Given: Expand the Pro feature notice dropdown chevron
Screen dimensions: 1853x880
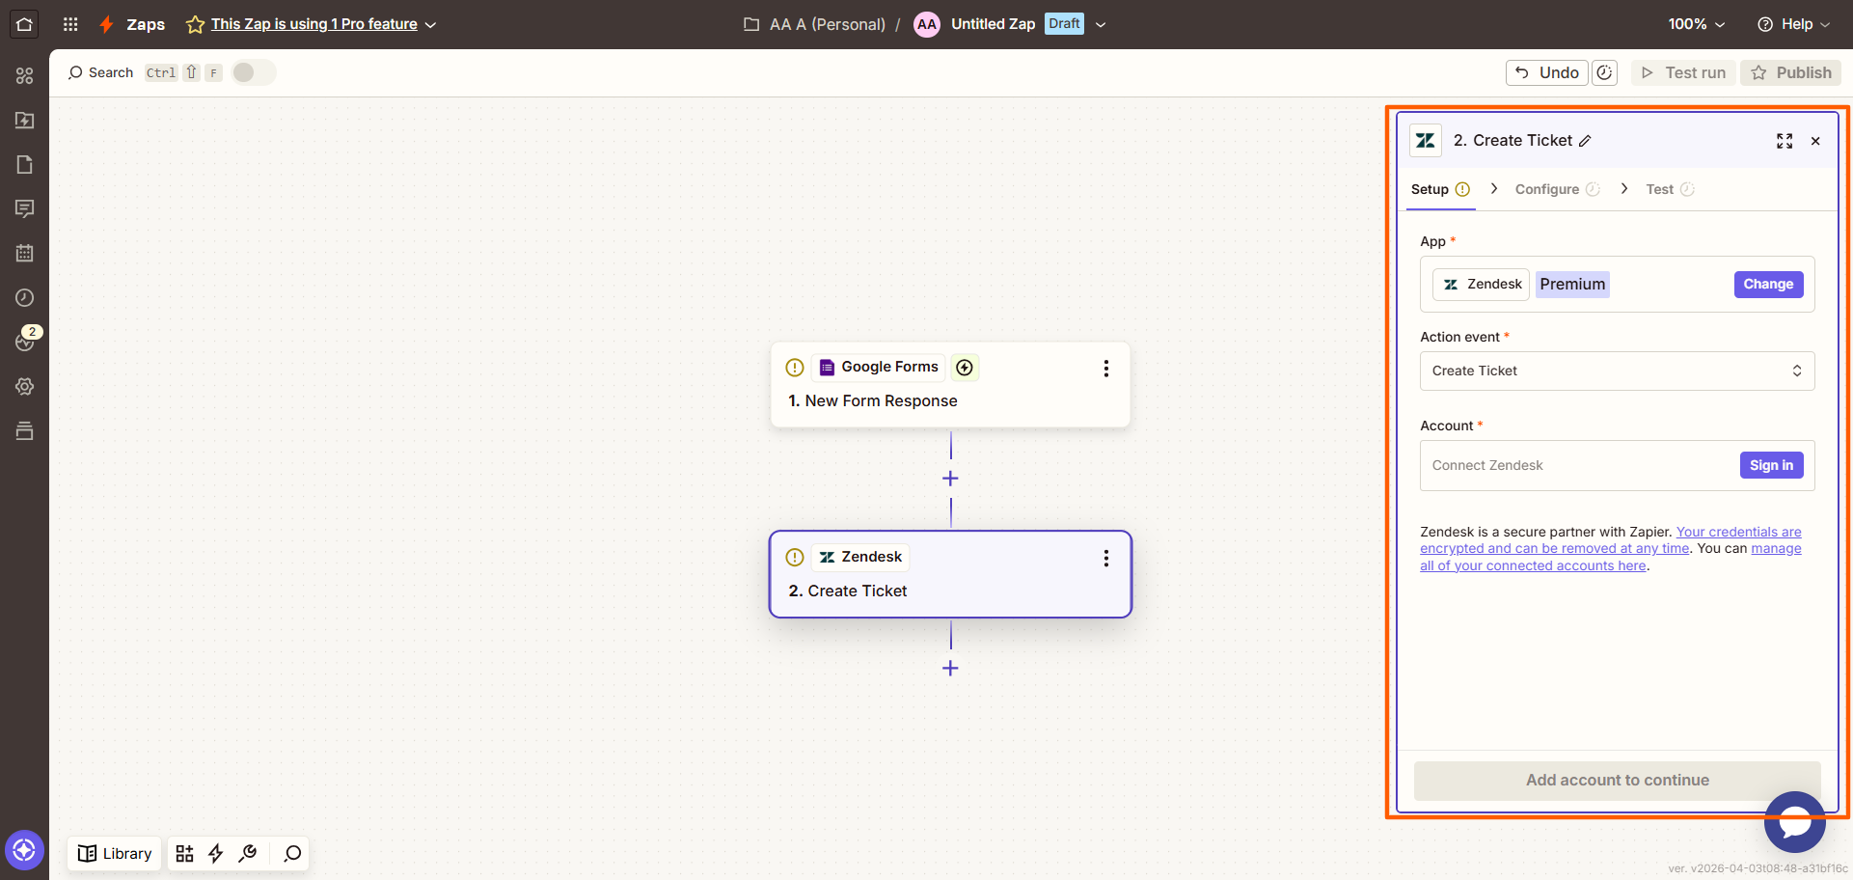Looking at the screenshot, I should coord(430,24).
